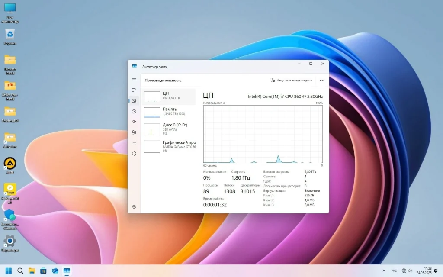Open Task Manager settings via the gear icon

click(134, 206)
